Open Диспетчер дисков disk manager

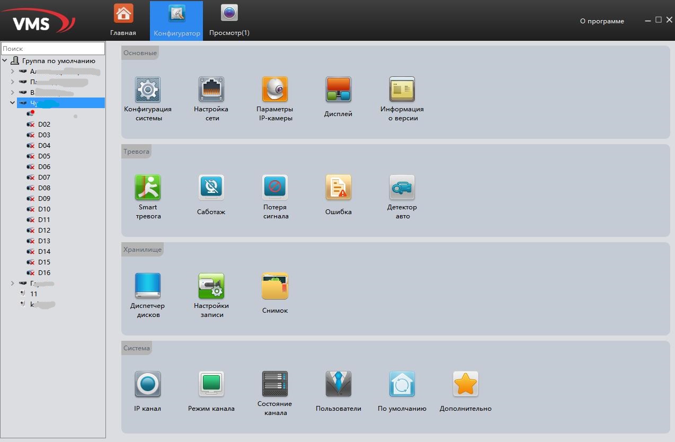click(x=148, y=286)
